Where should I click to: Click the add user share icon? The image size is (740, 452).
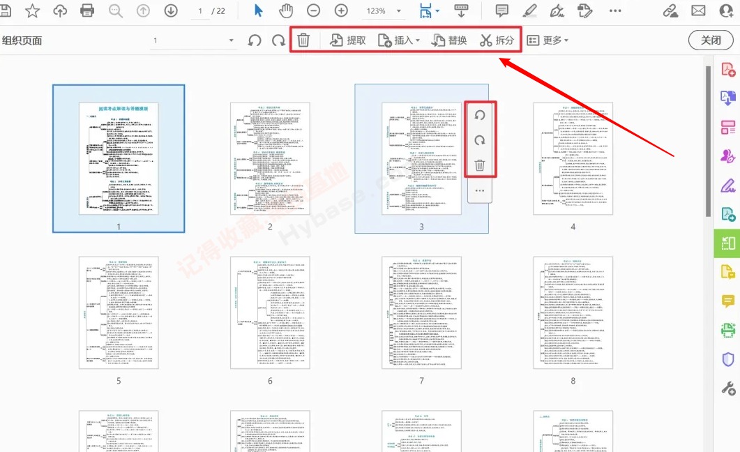click(726, 10)
